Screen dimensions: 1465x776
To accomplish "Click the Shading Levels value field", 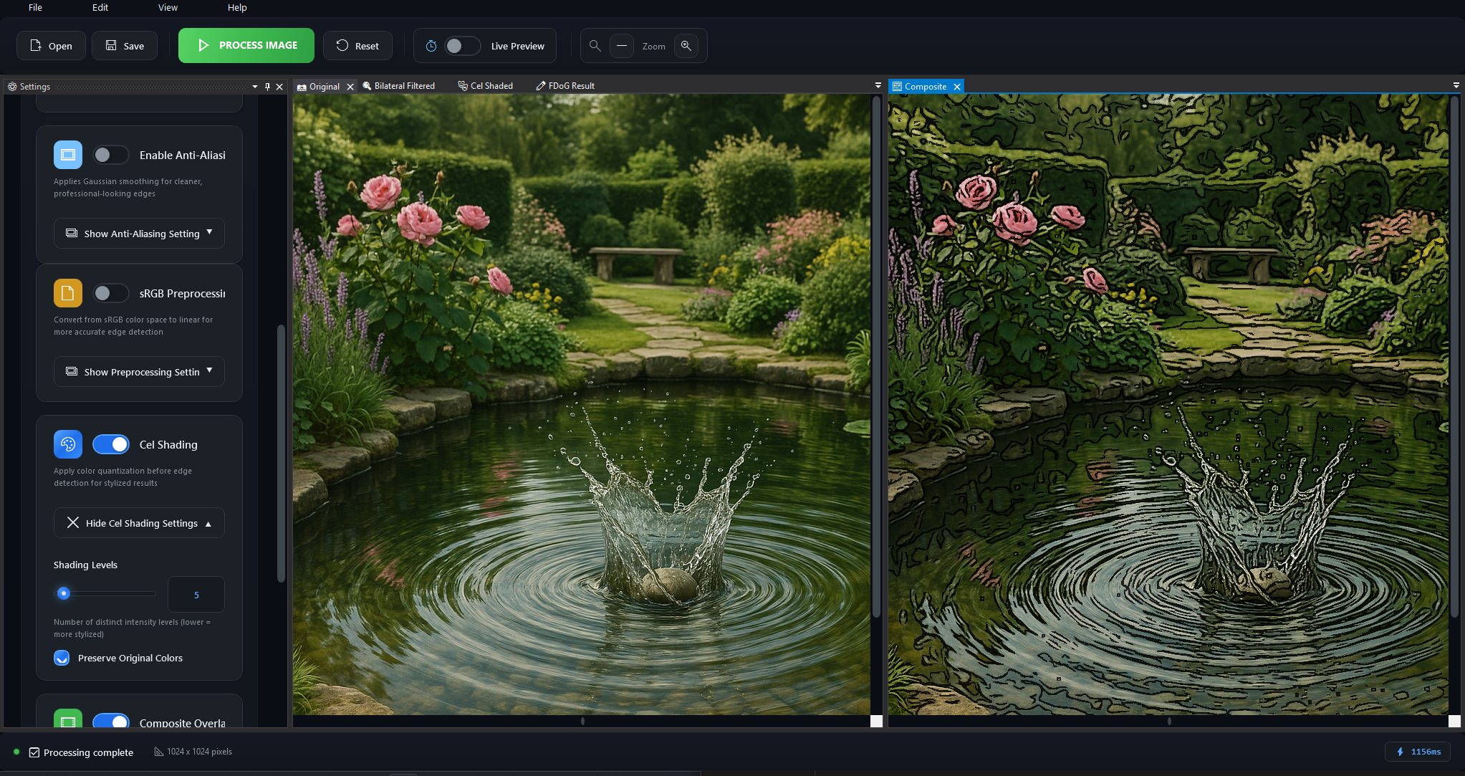I will (x=196, y=595).
